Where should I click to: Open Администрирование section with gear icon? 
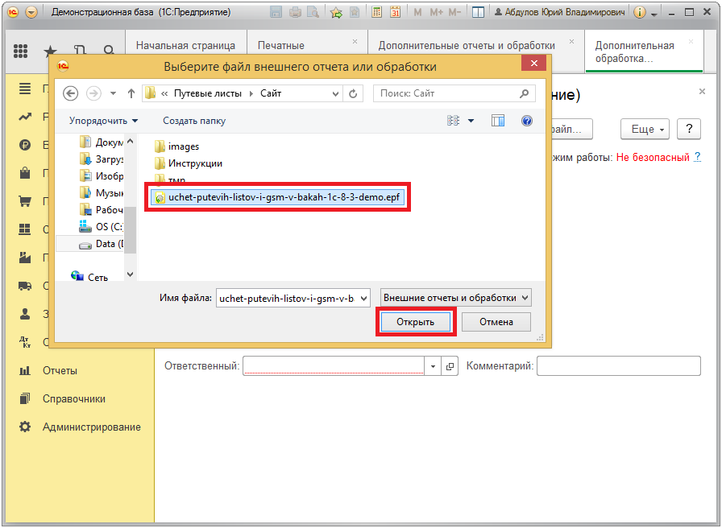(x=91, y=427)
